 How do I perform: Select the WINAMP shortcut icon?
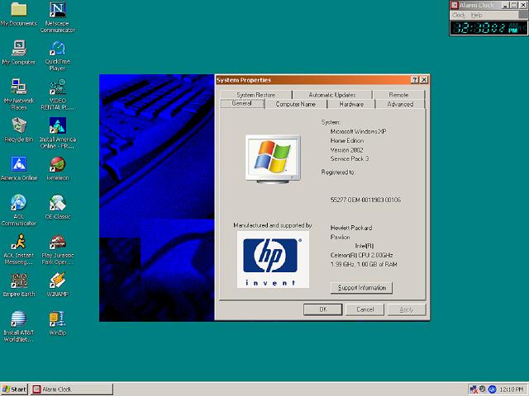point(57,280)
